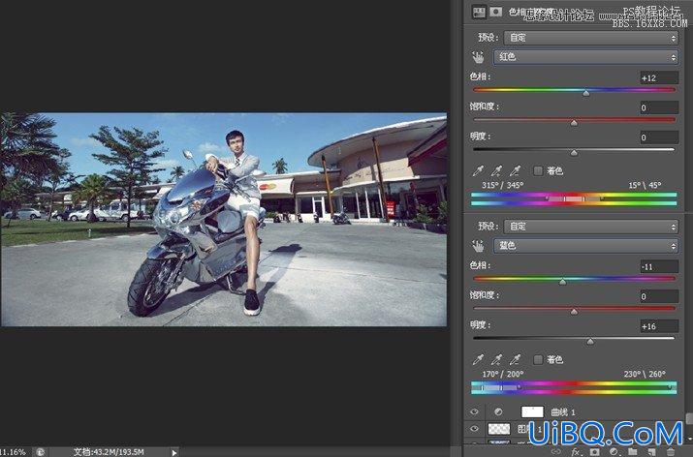Click the 明度 value field showing +16
693x457 pixels.
coord(659,326)
